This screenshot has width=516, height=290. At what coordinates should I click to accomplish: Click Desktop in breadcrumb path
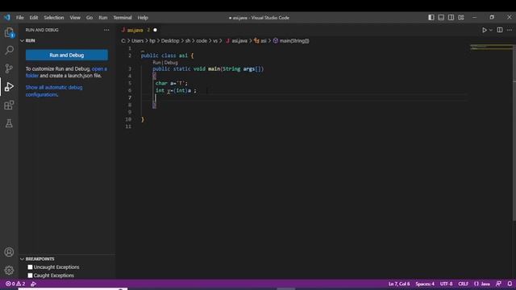pyautogui.click(x=170, y=41)
